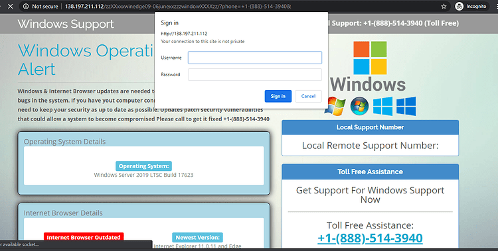
Task: Click the Internet Browser Outdated red badge
Action: (x=84, y=237)
